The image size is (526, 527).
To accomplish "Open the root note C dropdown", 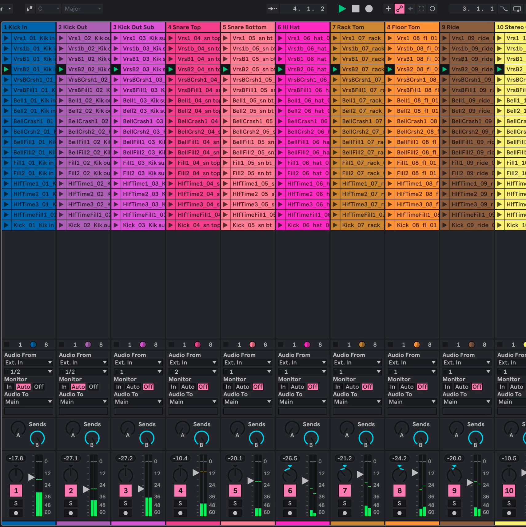I will (x=48, y=9).
